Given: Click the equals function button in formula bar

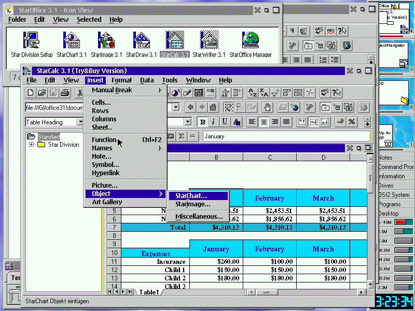Looking at the screenshot, I should (x=192, y=136).
